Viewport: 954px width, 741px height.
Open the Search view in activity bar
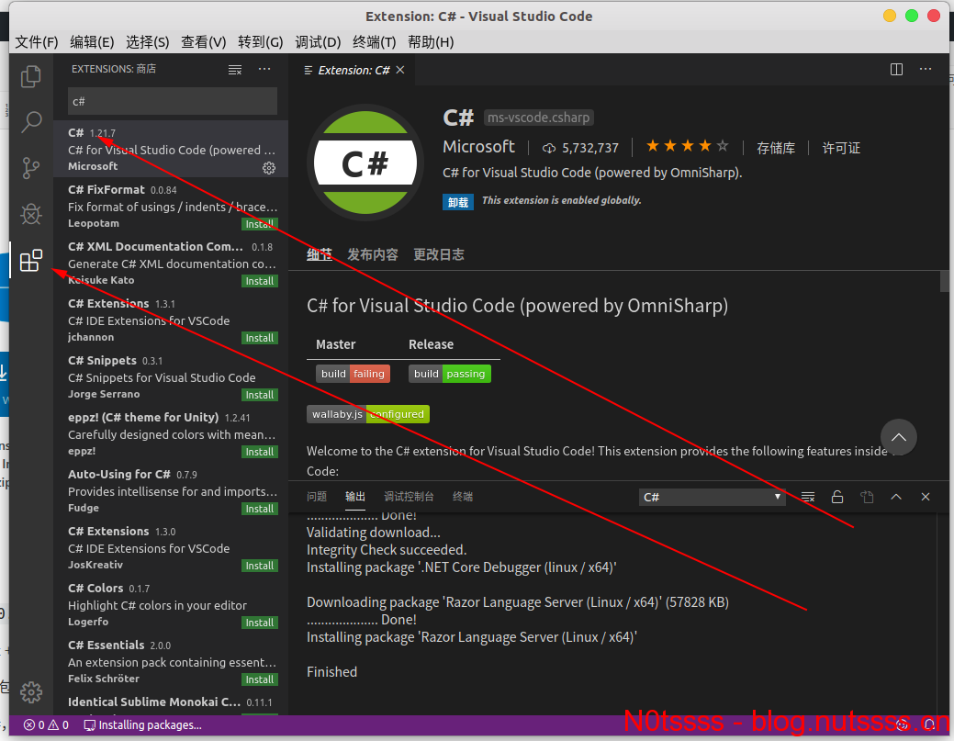pos(31,122)
